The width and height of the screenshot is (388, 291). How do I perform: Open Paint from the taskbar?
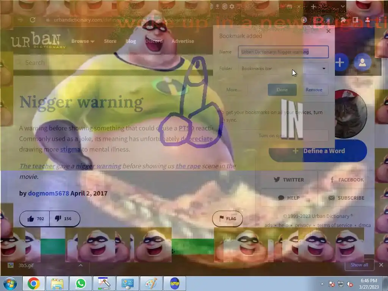(x=151, y=283)
